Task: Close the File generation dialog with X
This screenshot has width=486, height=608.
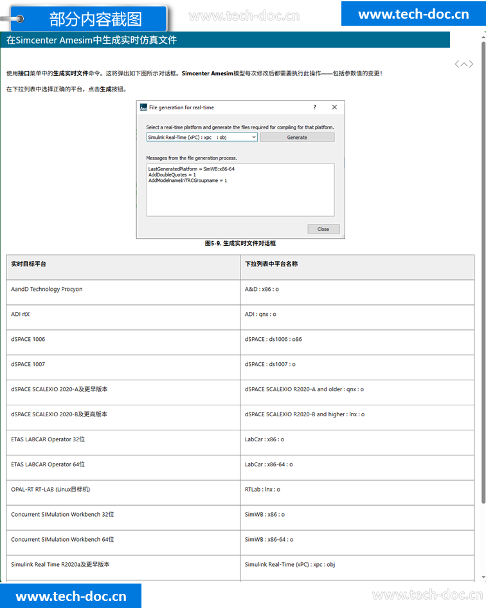Action: point(334,107)
